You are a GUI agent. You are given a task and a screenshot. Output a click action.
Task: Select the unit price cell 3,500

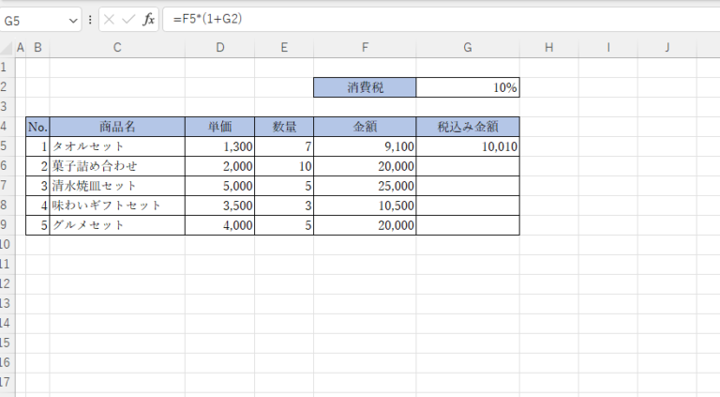pos(219,206)
